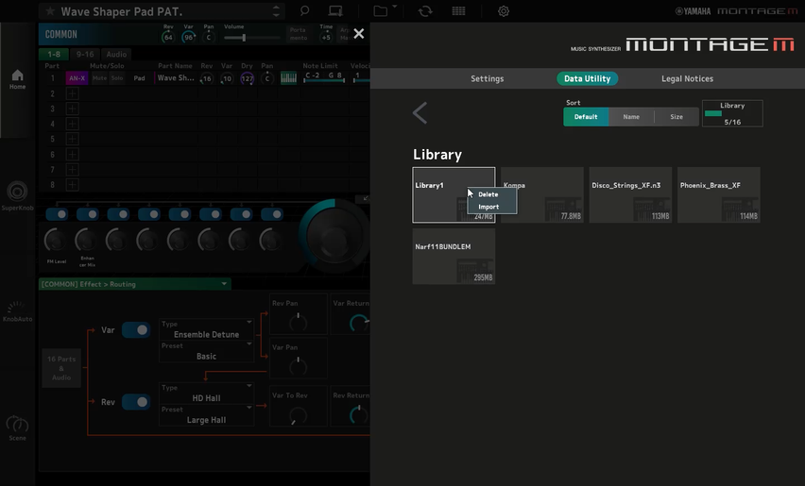Click the folder icon in top bar
Image resolution: width=805 pixels, height=486 pixels.
[x=380, y=11]
